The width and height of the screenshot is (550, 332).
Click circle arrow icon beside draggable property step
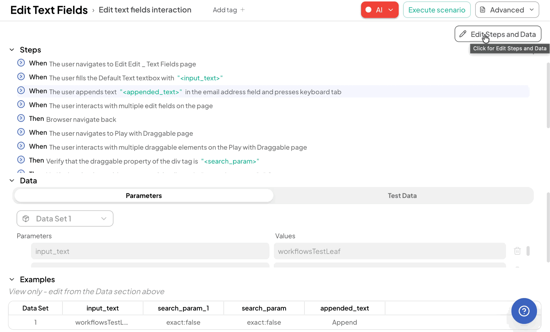(x=21, y=160)
